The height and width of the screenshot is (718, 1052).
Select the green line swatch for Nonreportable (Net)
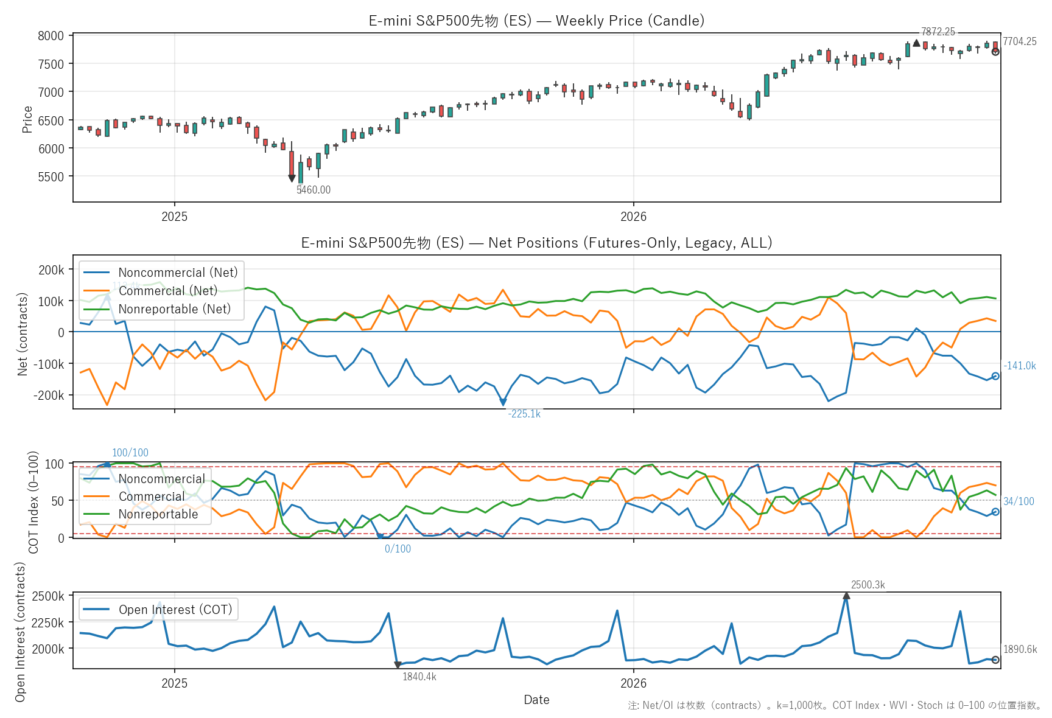point(97,309)
